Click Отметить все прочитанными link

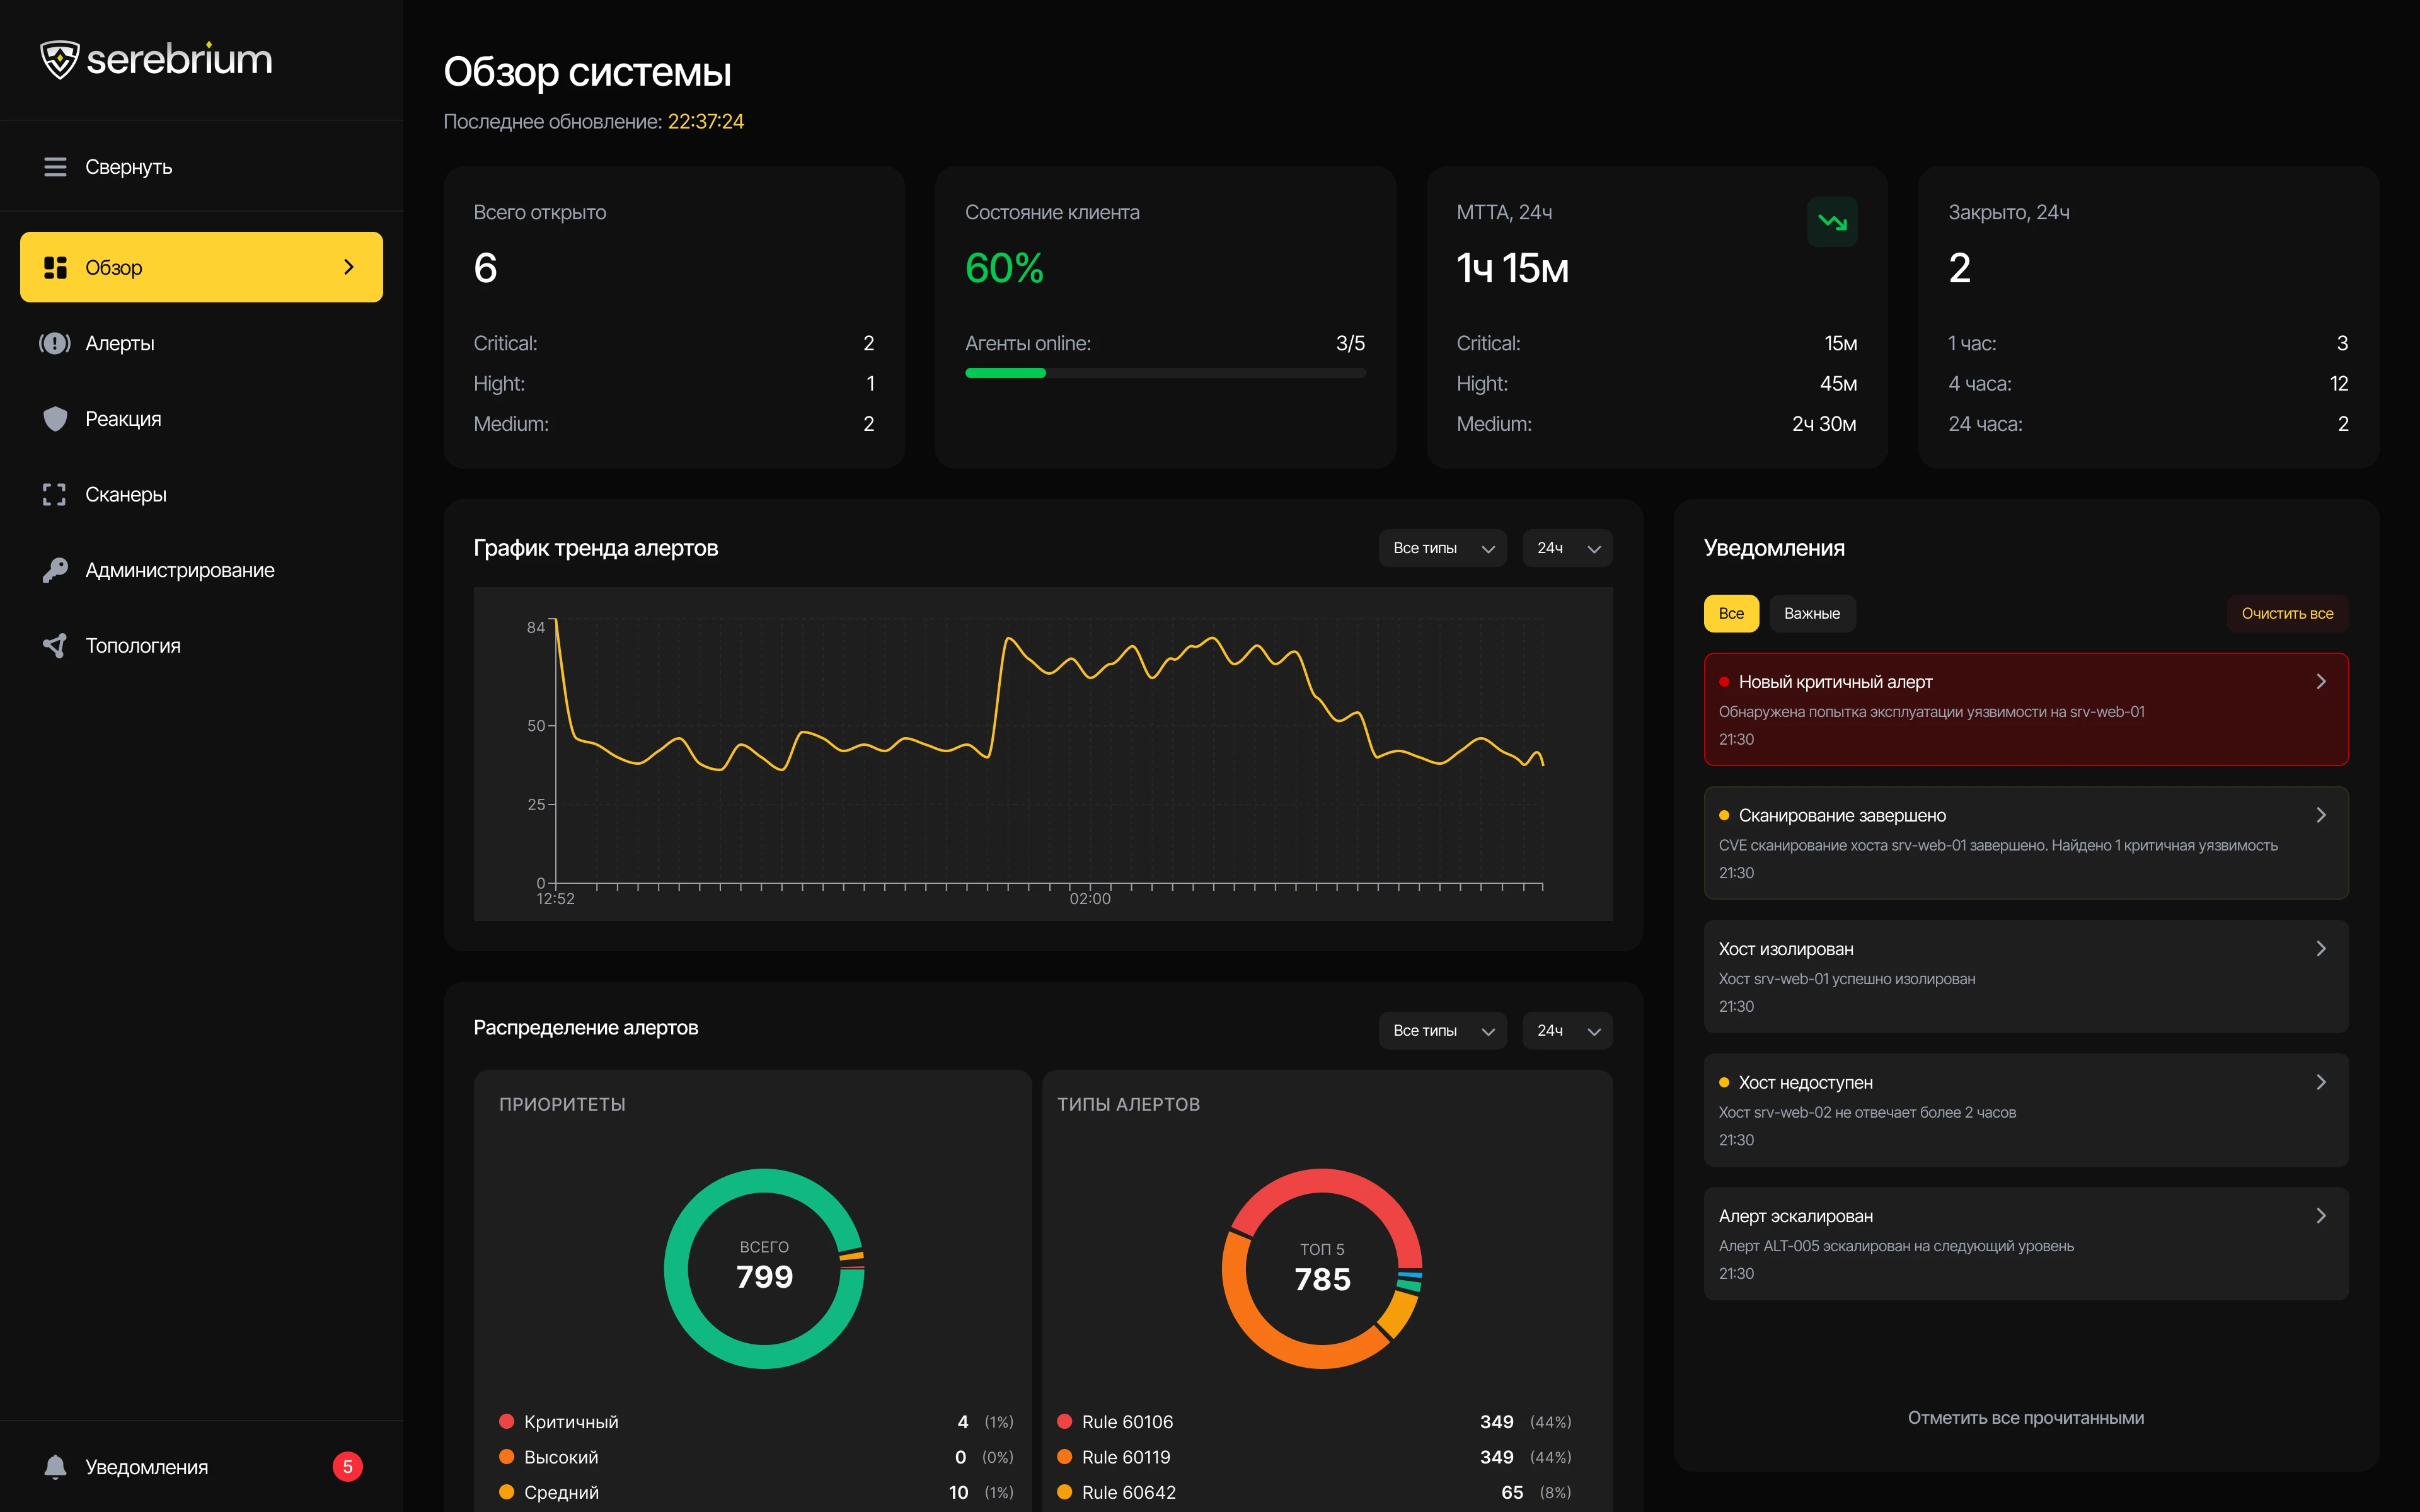(2025, 1418)
